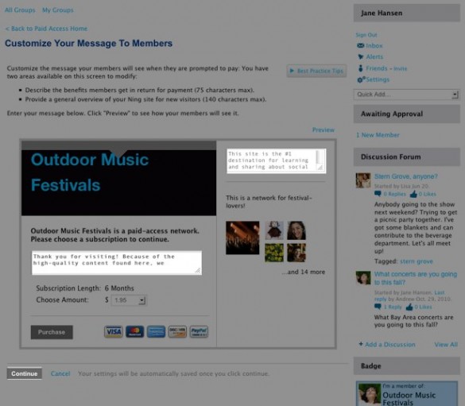Click the Sign Out link

tap(366, 35)
